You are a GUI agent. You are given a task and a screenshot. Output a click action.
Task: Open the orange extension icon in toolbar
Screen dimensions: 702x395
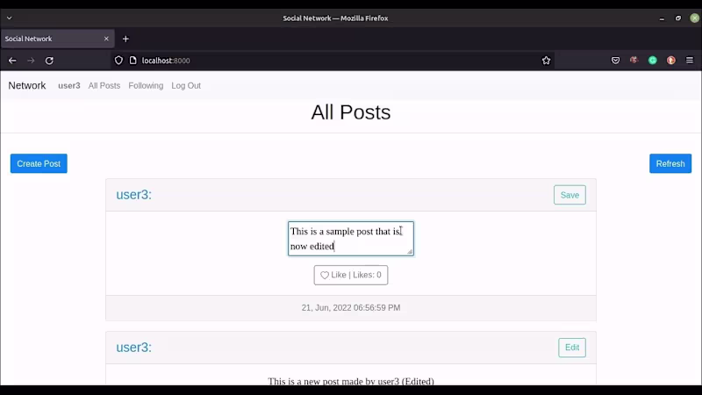pos(671,60)
